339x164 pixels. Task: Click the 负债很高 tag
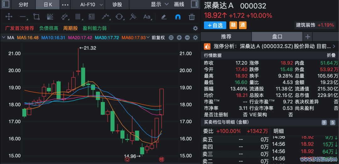coord(49,28)
